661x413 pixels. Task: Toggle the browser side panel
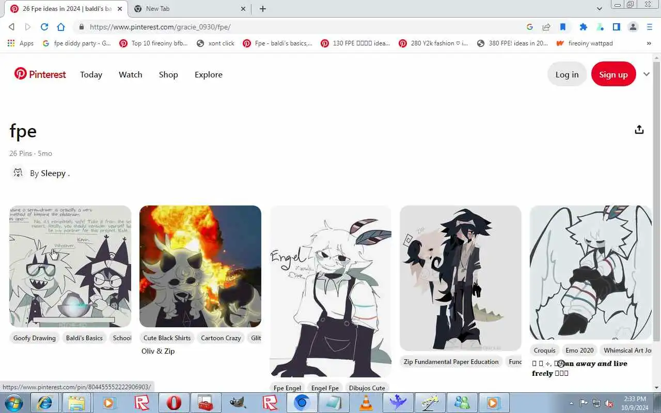(x=617, y=27)
